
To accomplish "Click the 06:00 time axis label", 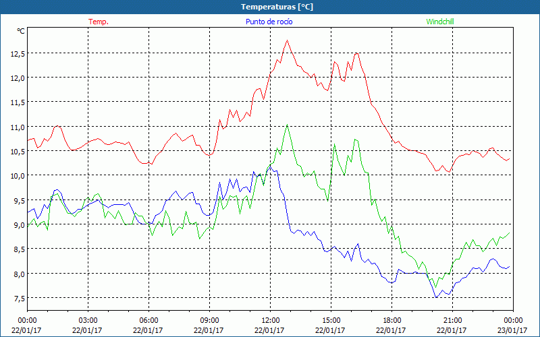I will coord(148,321).
